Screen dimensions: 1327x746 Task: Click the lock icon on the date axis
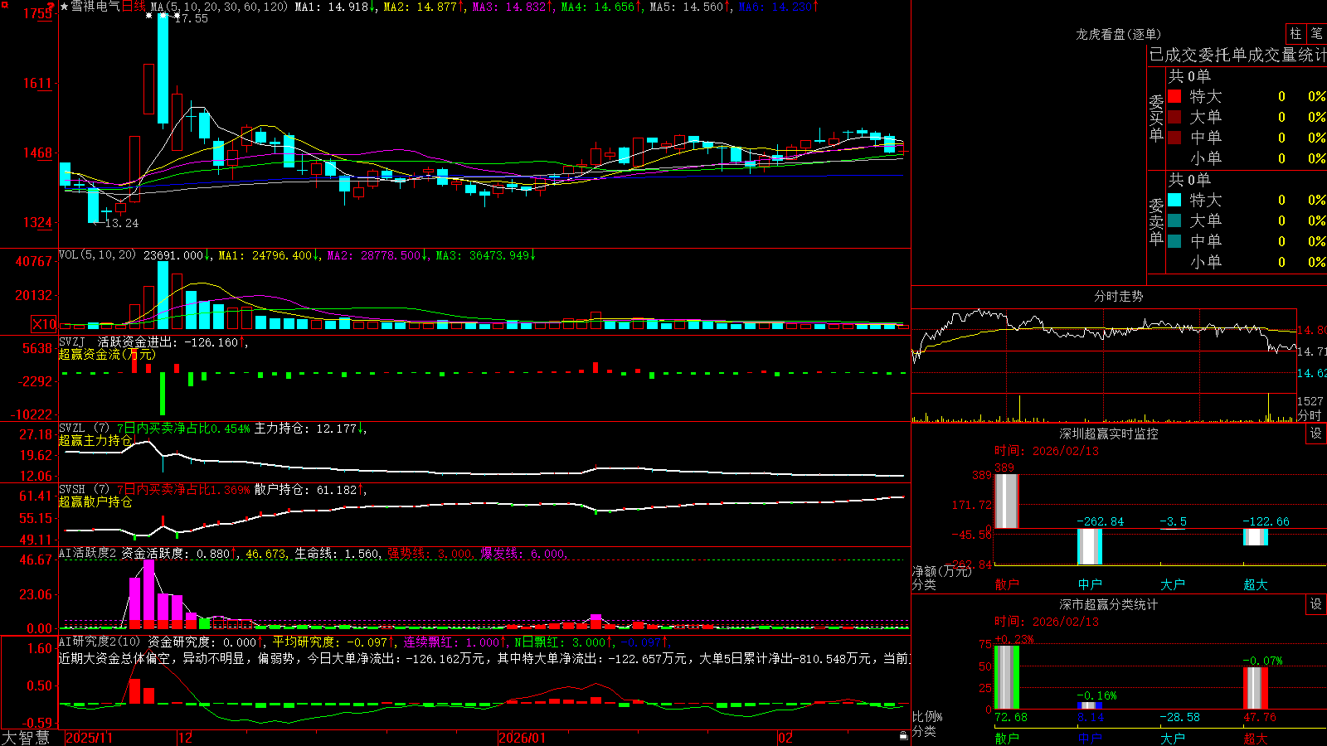click(903, 736)
